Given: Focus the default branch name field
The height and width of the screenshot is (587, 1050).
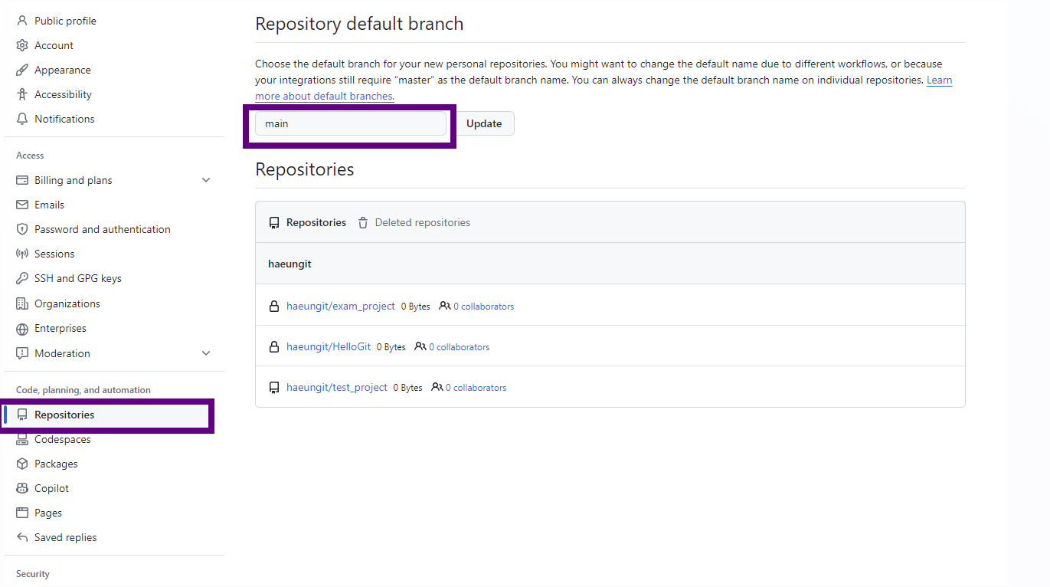Looking at the screenshot, I should tap(351, 123).
